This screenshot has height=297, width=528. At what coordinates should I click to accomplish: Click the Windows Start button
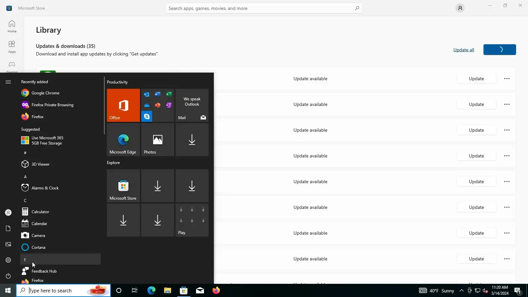click(x=8, y=290)
